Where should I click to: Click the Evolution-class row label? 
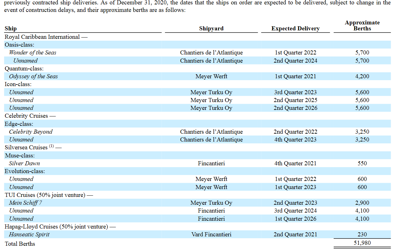(x=25, y=171)
